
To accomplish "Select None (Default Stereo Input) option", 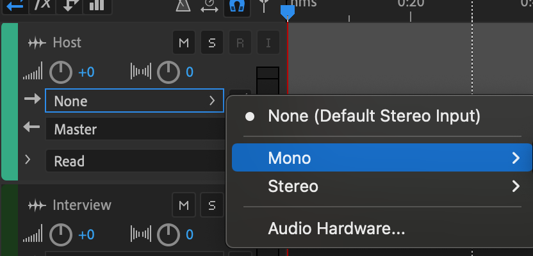I will click(x=373, y=116).
